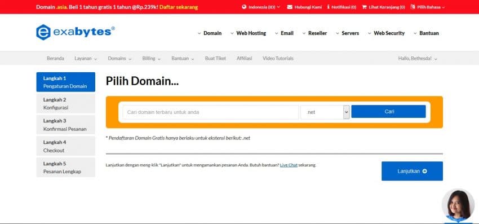This screenshot has width=479, height=224.
Task: Open the Layanan submenu
Action: coord(86,58)
